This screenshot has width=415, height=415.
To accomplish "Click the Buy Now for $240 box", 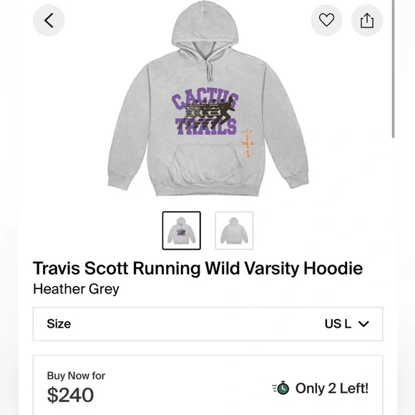I will 207,385.
